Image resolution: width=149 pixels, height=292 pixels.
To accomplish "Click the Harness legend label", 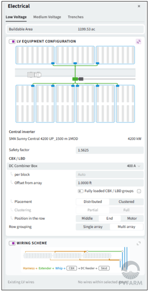I will pyautogui.click(x=29, y=268).
